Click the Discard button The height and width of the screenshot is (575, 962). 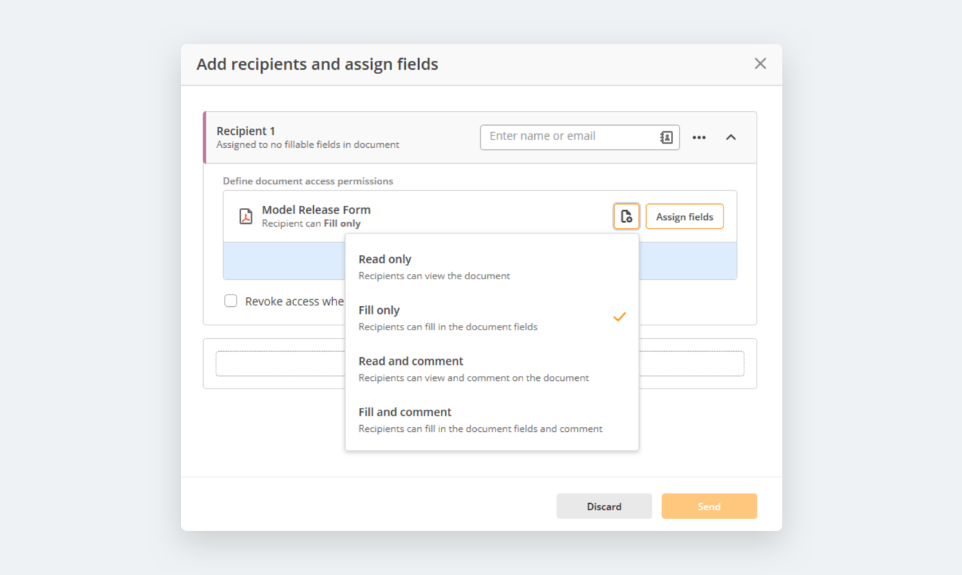click(x=604, y=507)
